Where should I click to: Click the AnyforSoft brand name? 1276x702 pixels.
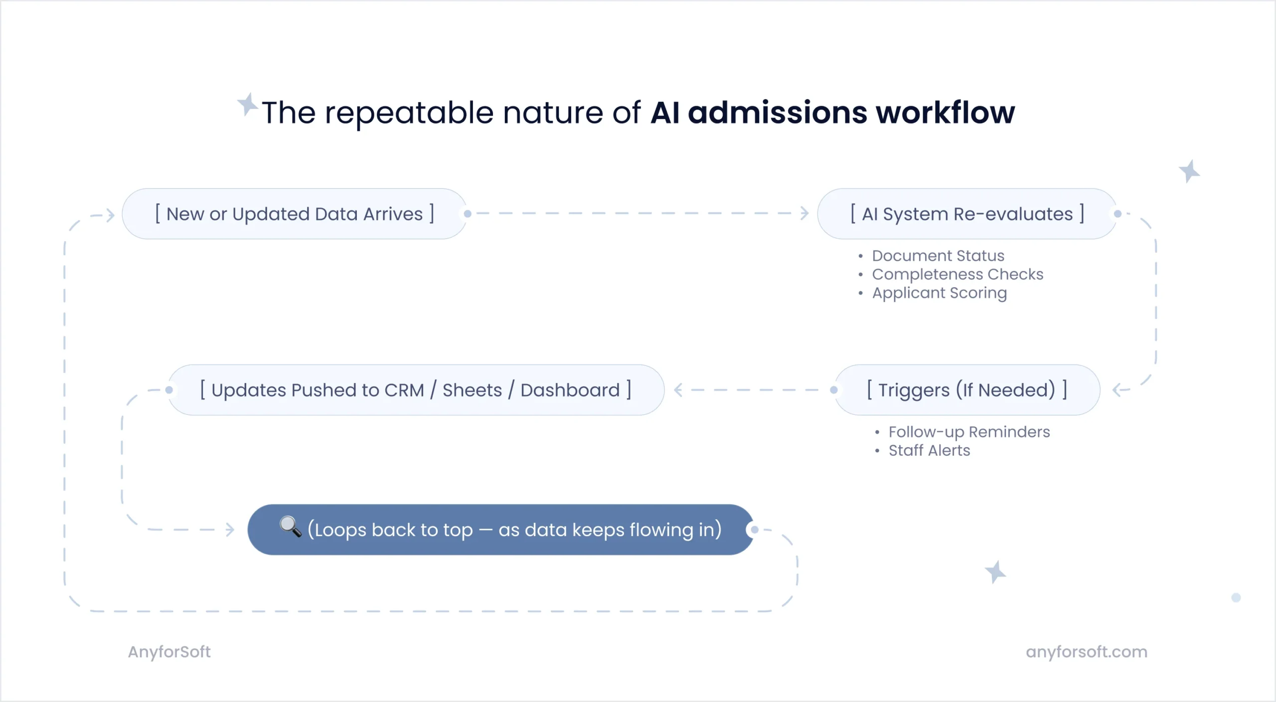pos(169,652)
